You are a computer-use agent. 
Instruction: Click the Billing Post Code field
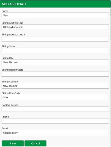click(x=55, y=97)
